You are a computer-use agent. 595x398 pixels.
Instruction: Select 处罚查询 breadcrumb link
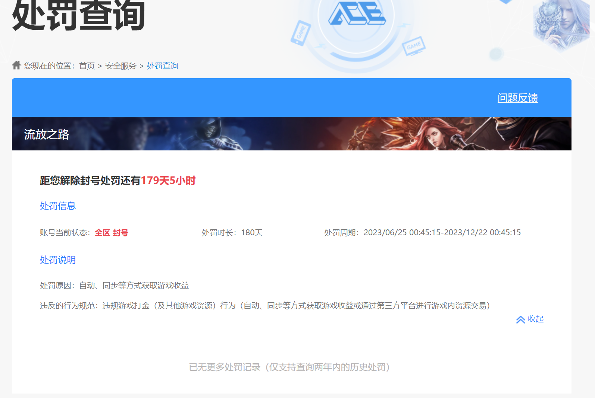pyautogui.click(x=162, y=66)
